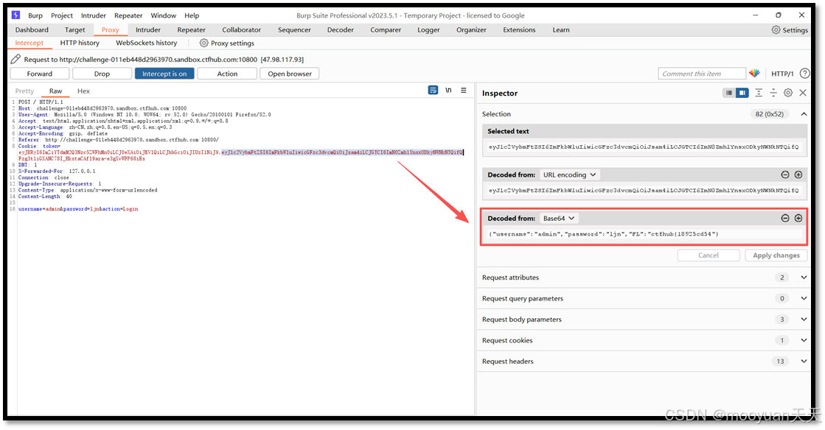825x430 pixels.
Task: Switch the Inspector to stacked layout view
Action: [x=728, y=93]
